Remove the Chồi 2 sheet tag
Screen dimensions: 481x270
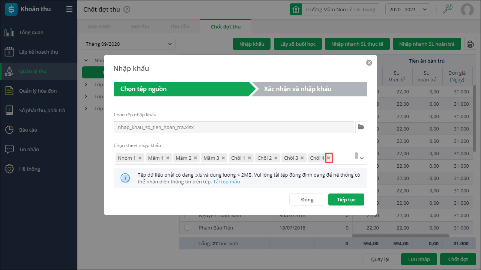pos(276,158)
